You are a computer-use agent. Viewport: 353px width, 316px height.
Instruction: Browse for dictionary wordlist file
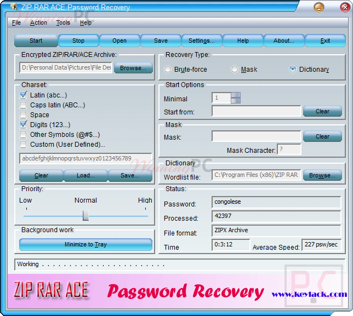tap(322, 175)
